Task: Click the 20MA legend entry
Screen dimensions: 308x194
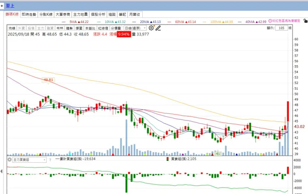Action: (147, 22)
